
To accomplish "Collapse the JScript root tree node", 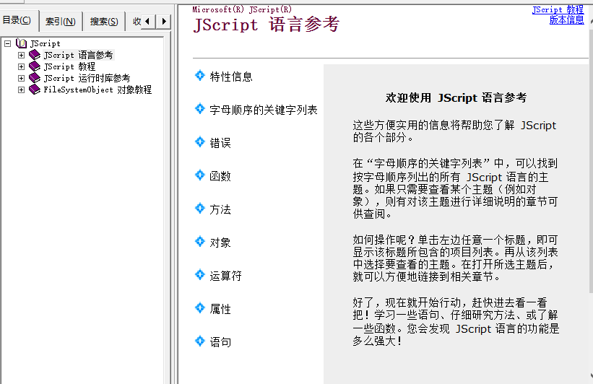I will [x=7, y=43].
